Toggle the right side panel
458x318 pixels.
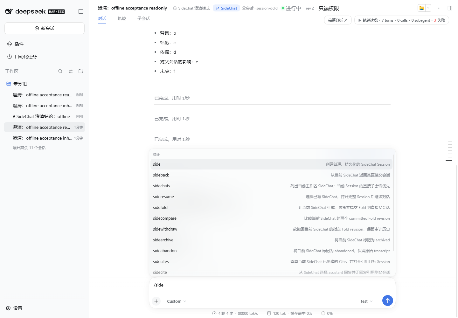click(450, 8)
